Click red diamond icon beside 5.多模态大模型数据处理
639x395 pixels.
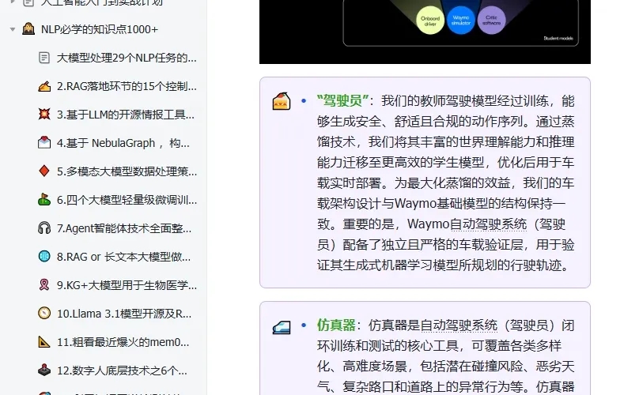click(44, 171)
